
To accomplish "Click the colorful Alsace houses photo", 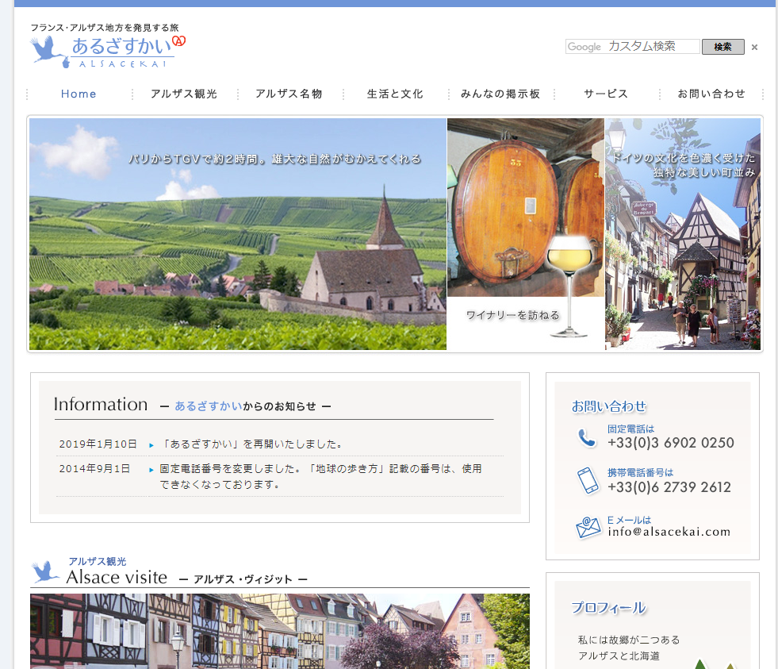I will (280, 631).
